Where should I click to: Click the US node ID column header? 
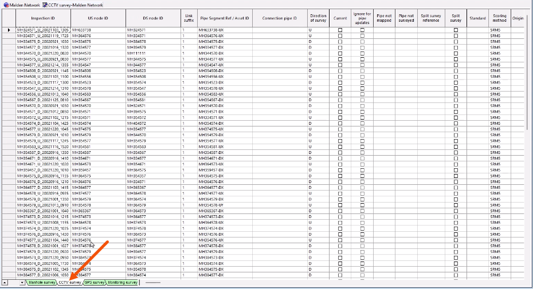pyautogui.click(x=98, y=18)
